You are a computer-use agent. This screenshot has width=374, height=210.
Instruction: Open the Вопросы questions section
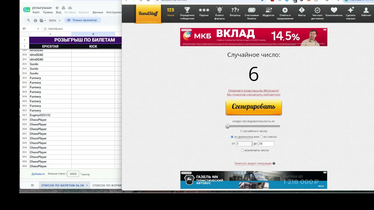coord(235,13)
